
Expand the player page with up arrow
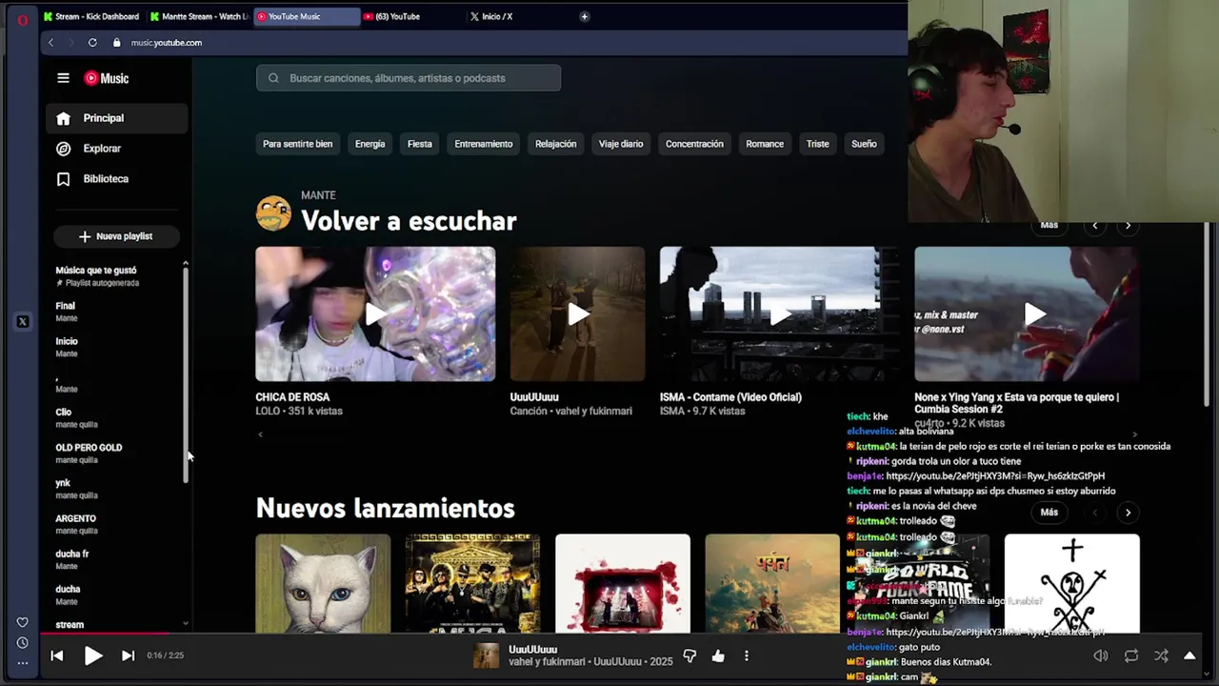(x=1189, y=656)
